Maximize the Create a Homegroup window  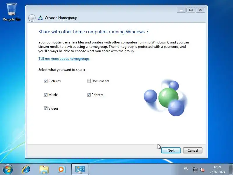191,10
